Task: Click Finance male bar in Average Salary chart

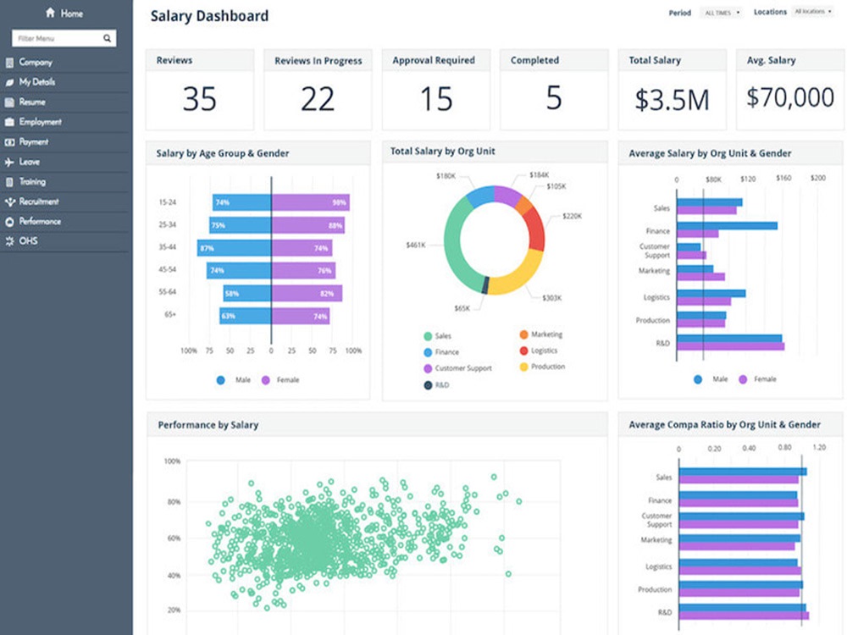Action: [727, 226]
